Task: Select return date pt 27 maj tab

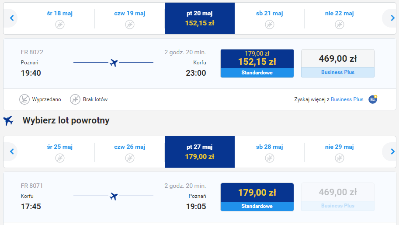Action: pyautogui.click(x=200, y=152)
